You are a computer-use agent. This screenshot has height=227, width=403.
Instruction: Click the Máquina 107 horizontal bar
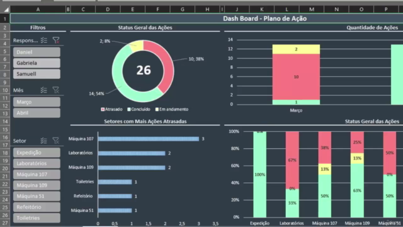149,139
